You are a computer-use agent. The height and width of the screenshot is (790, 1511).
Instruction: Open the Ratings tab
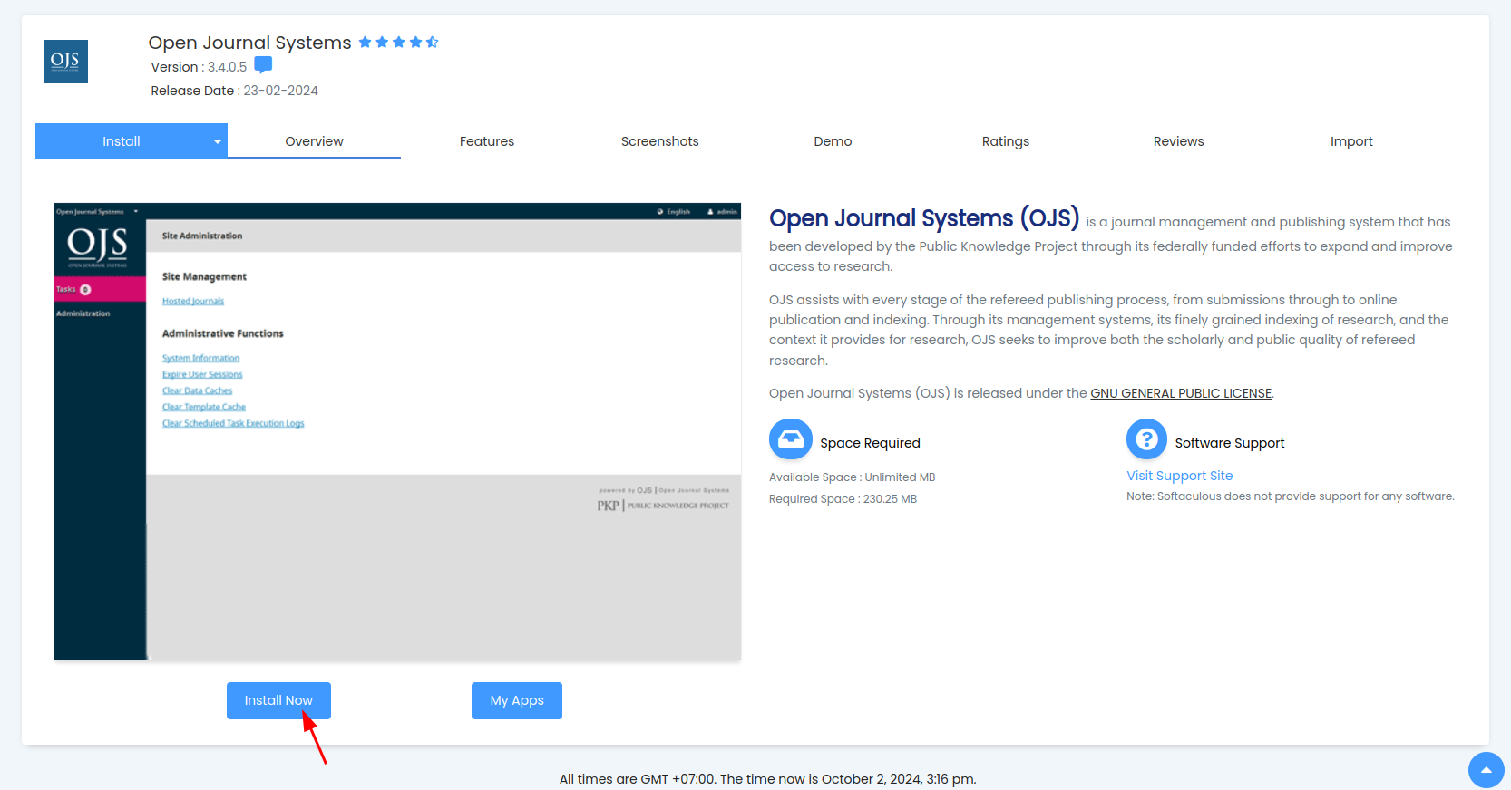1006,141
